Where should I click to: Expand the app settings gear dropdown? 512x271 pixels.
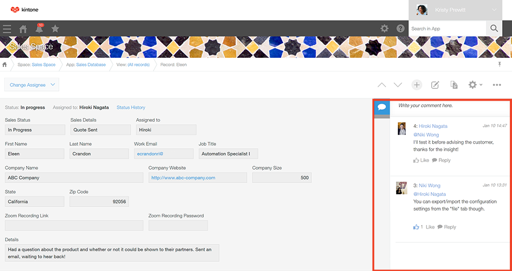click(x=475, y=85)
